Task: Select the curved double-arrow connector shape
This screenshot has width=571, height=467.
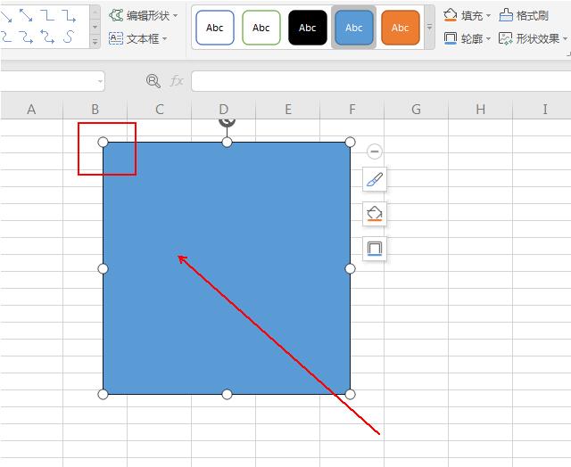Action: click(x=47, y=37)
